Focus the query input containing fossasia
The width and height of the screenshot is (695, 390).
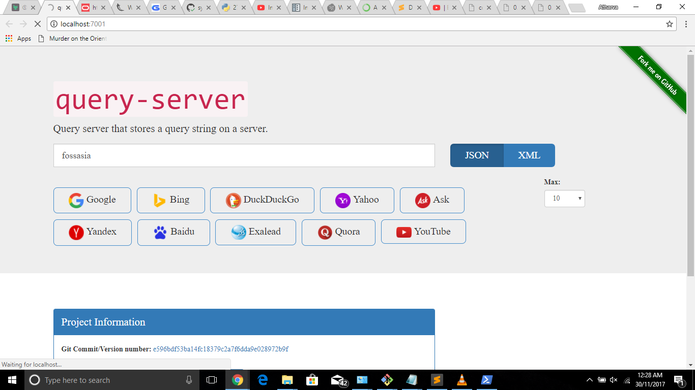click(244, 155)
